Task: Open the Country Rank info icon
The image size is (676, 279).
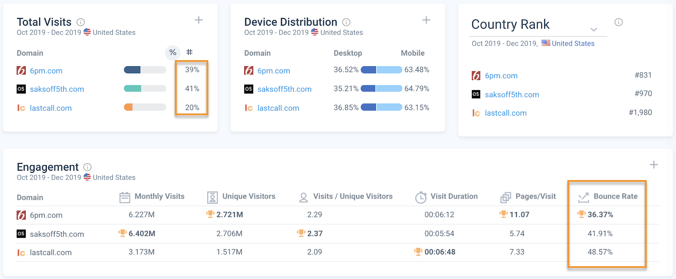Action: [x=619, y=22]
